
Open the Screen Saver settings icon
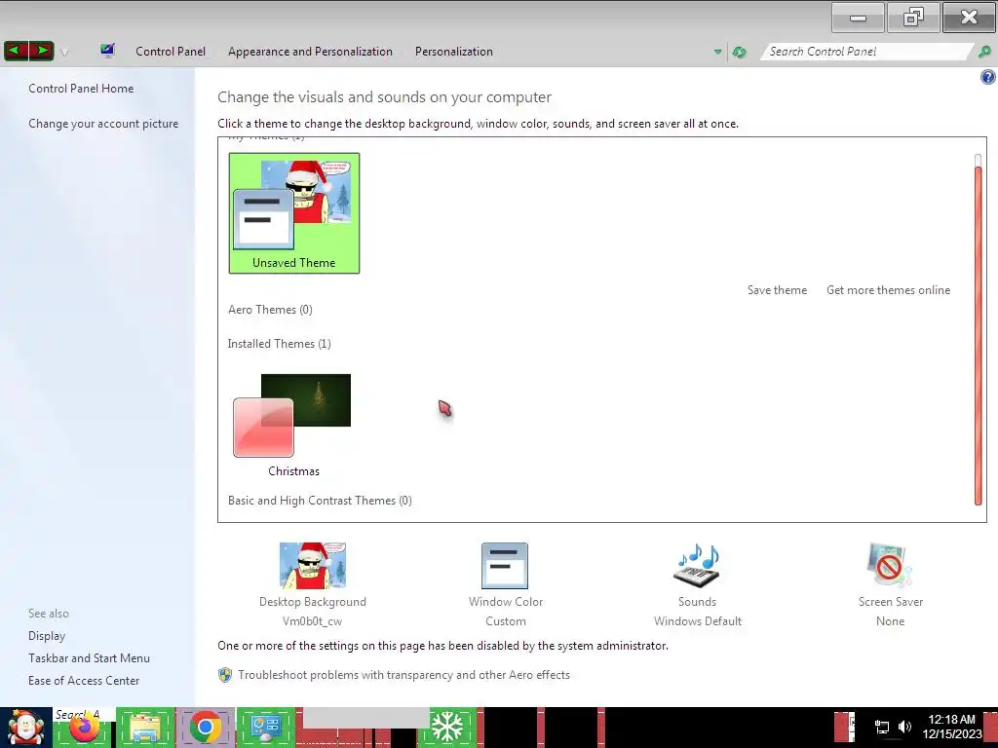[x=890, y=566]
